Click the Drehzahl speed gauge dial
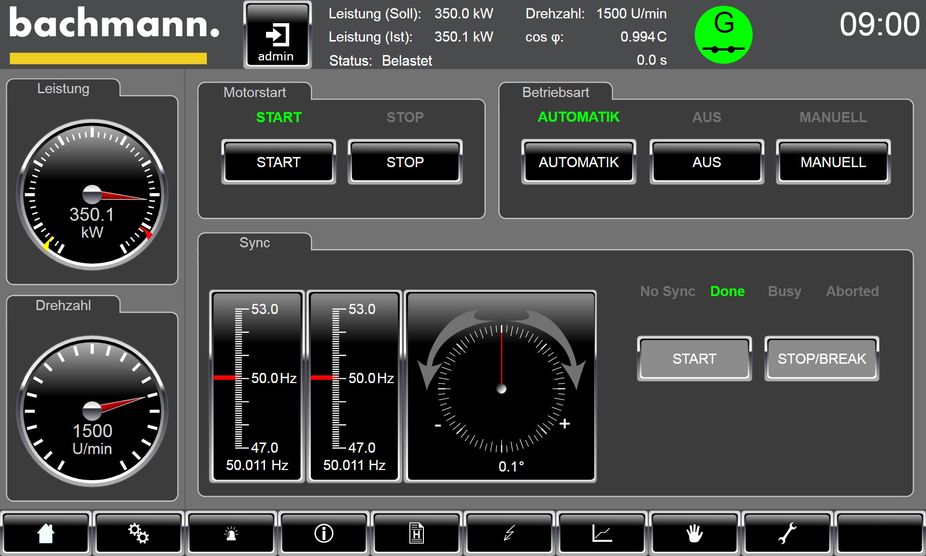This screenshot has width=926, height=556. tap(92, 411)
